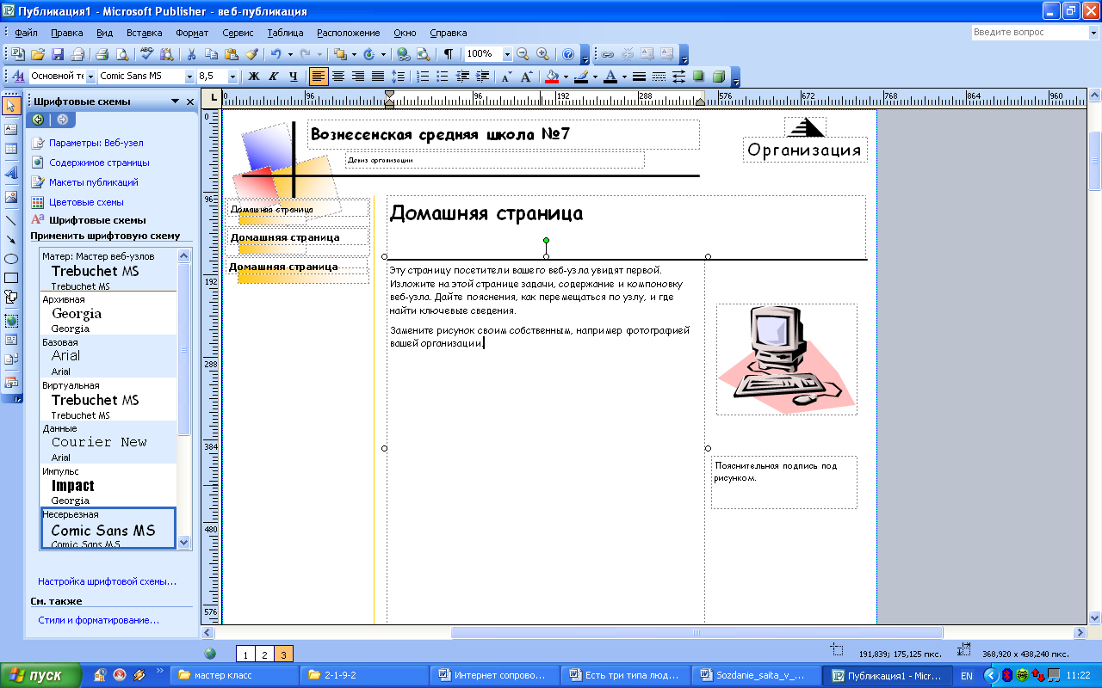Open the Таблица menu

click(x=285, y=33)
